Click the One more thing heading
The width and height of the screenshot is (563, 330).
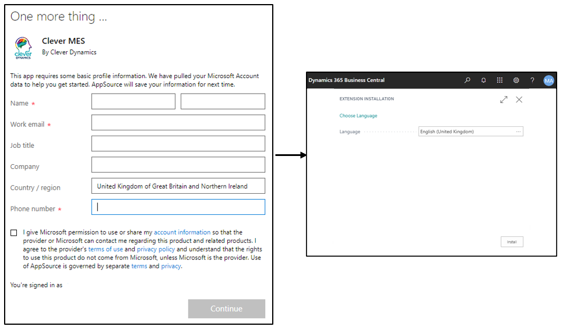point(58,16)
